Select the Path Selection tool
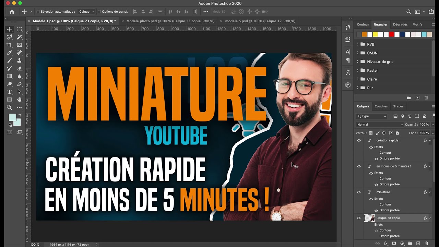The height and width of the screenshot is (247, 439). click(20, 92)
